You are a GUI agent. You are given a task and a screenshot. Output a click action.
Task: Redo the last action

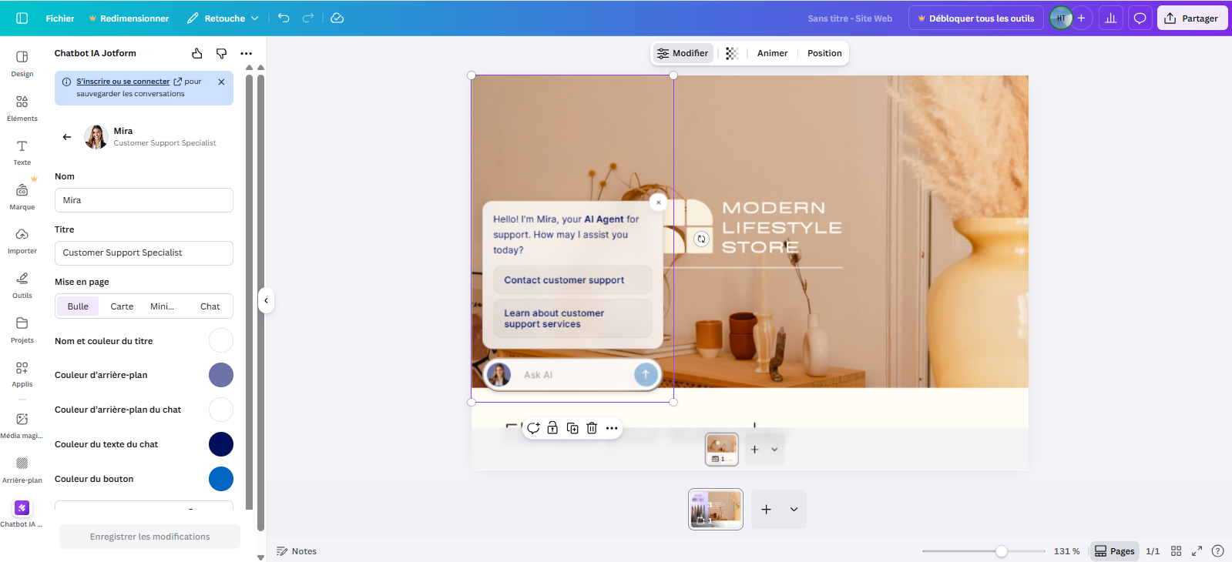(x=308, y=18)
